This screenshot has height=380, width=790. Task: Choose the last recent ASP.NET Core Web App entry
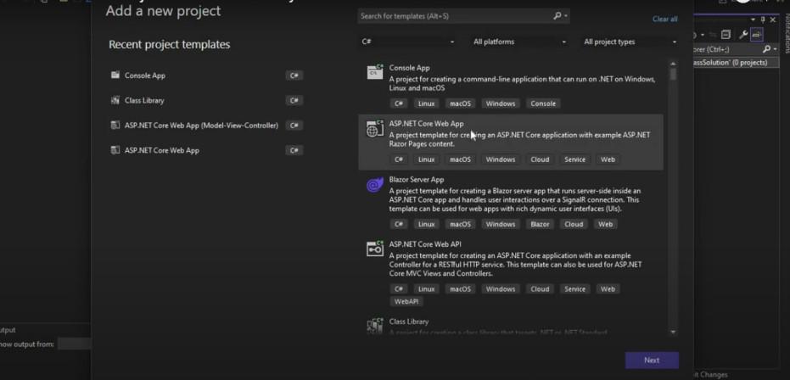(206, 150)
